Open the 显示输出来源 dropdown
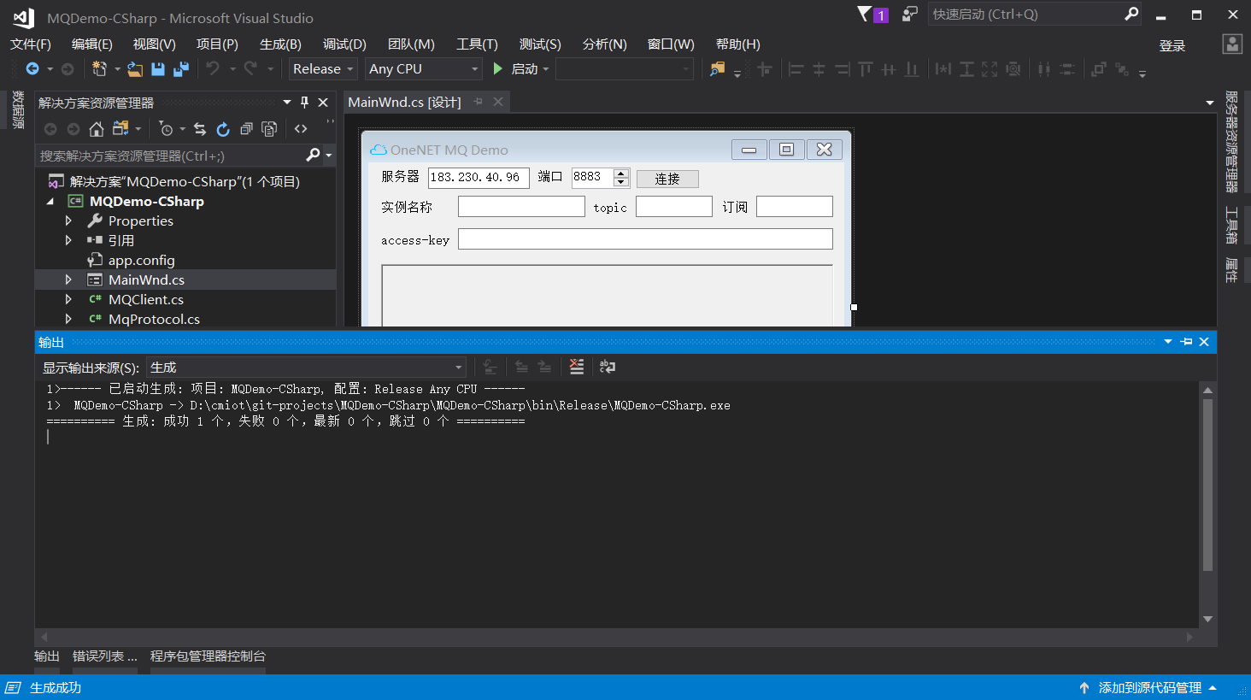 306,368
